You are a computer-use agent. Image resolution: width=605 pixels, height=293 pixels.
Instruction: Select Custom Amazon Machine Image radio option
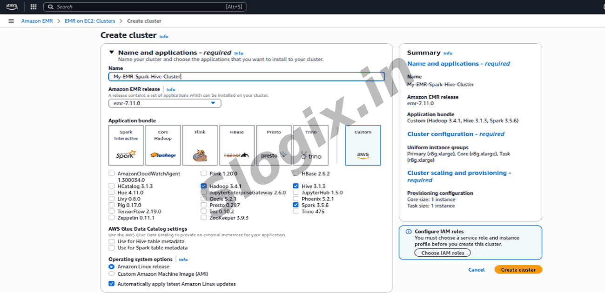pyautogui.click(x=112, y=274)
